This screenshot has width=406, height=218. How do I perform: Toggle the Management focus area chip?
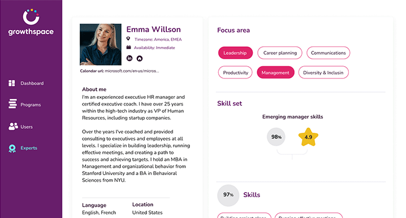point(275,72)
